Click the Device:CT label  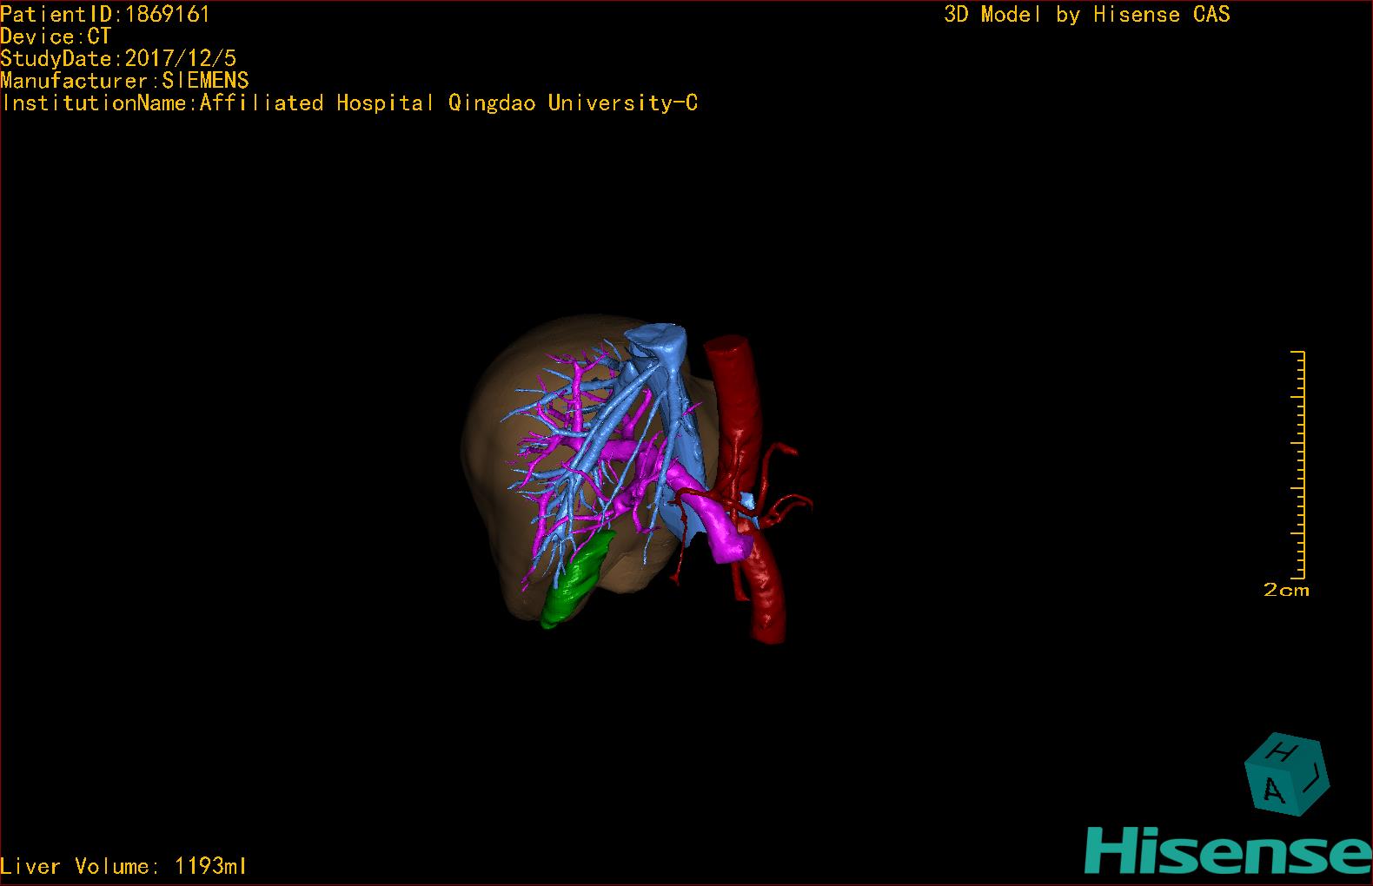56,36
